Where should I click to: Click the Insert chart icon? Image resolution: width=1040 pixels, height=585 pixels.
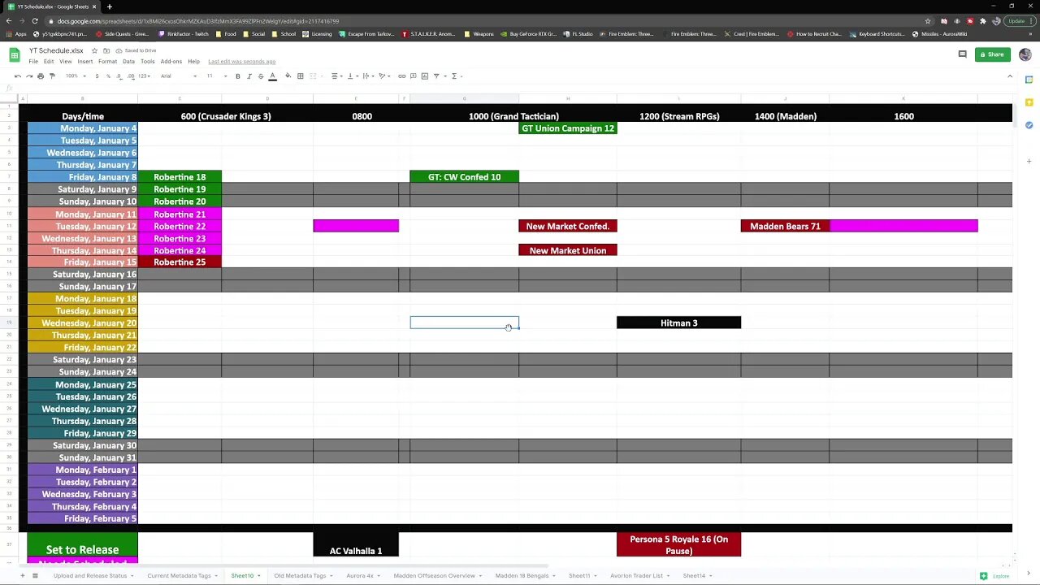424,76
